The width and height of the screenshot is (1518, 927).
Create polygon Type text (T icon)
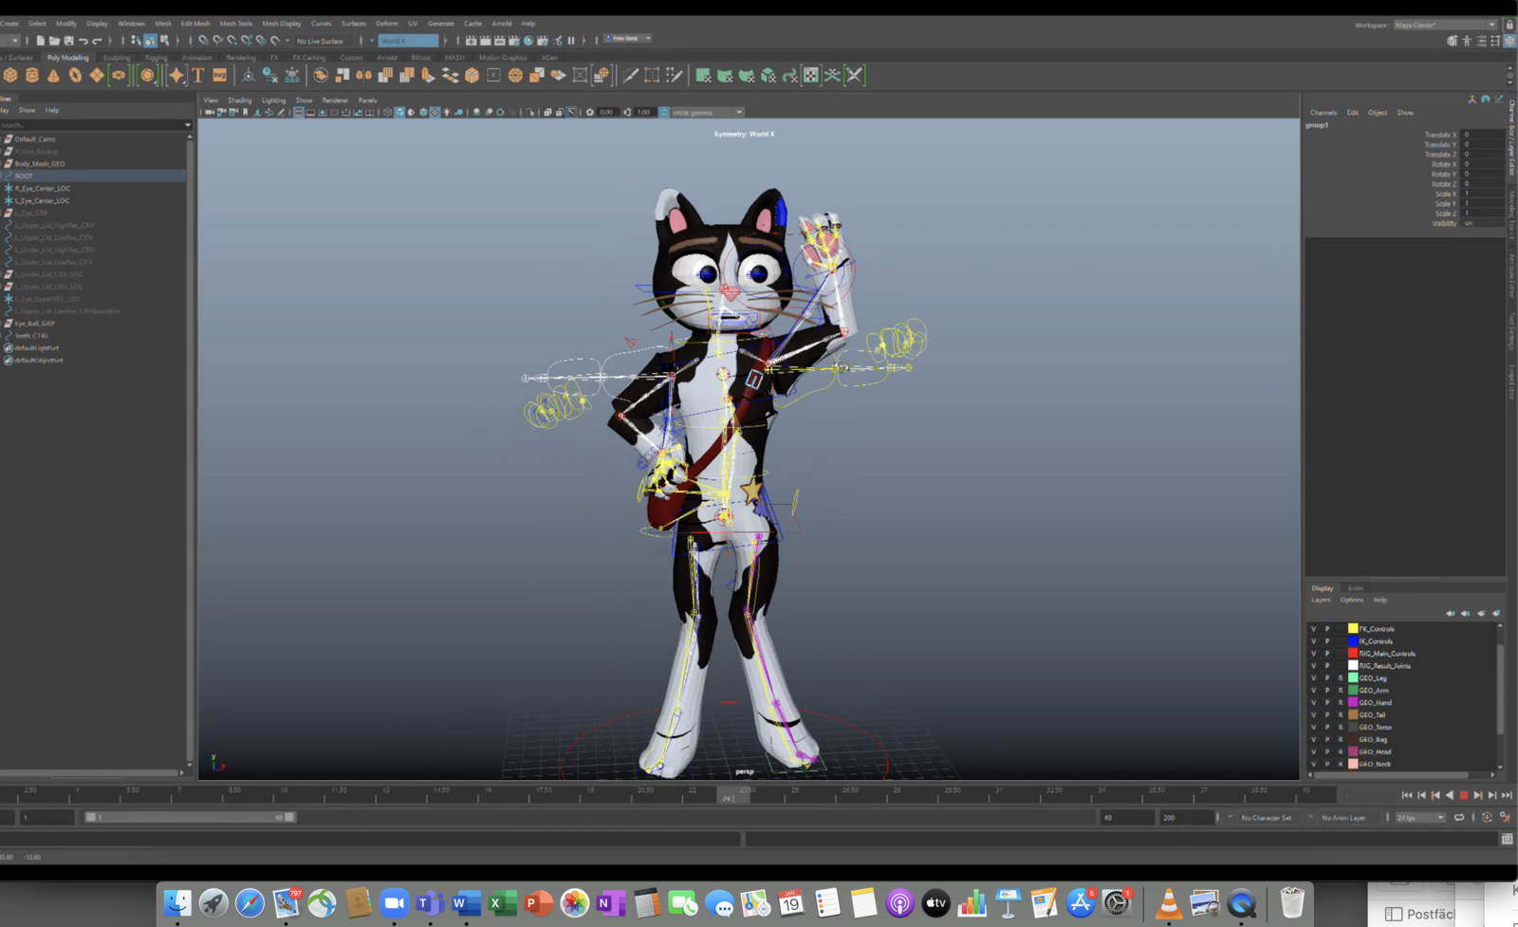[x=197, y=75]
